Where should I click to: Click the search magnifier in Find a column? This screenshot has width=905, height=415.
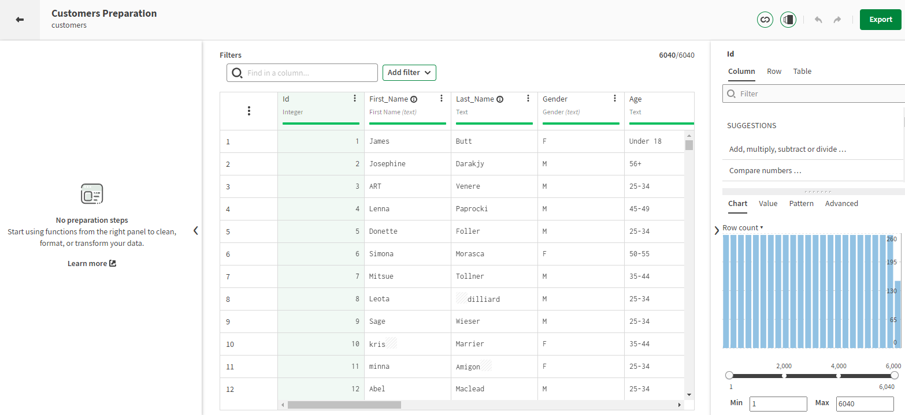[237, 73]
